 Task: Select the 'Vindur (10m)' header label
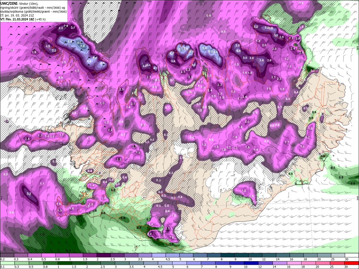coord(29,3)
